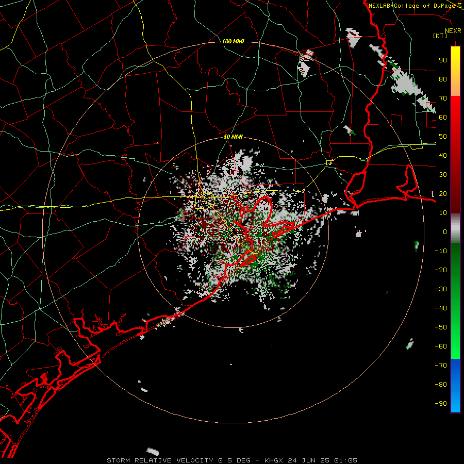Click the 'NEXR' label at top right
Image resolution: width=464 pixels, height=464 pixels.
pyautogui.click(x=453, y=31)
